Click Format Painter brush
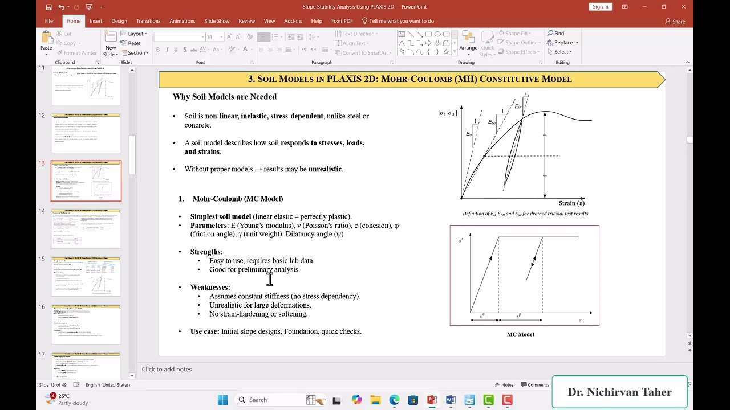Screen dimensions: 730x410 tap(76, 52)
